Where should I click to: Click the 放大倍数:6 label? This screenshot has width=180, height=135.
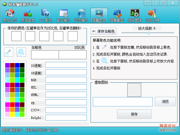click(x=147, y=28)
